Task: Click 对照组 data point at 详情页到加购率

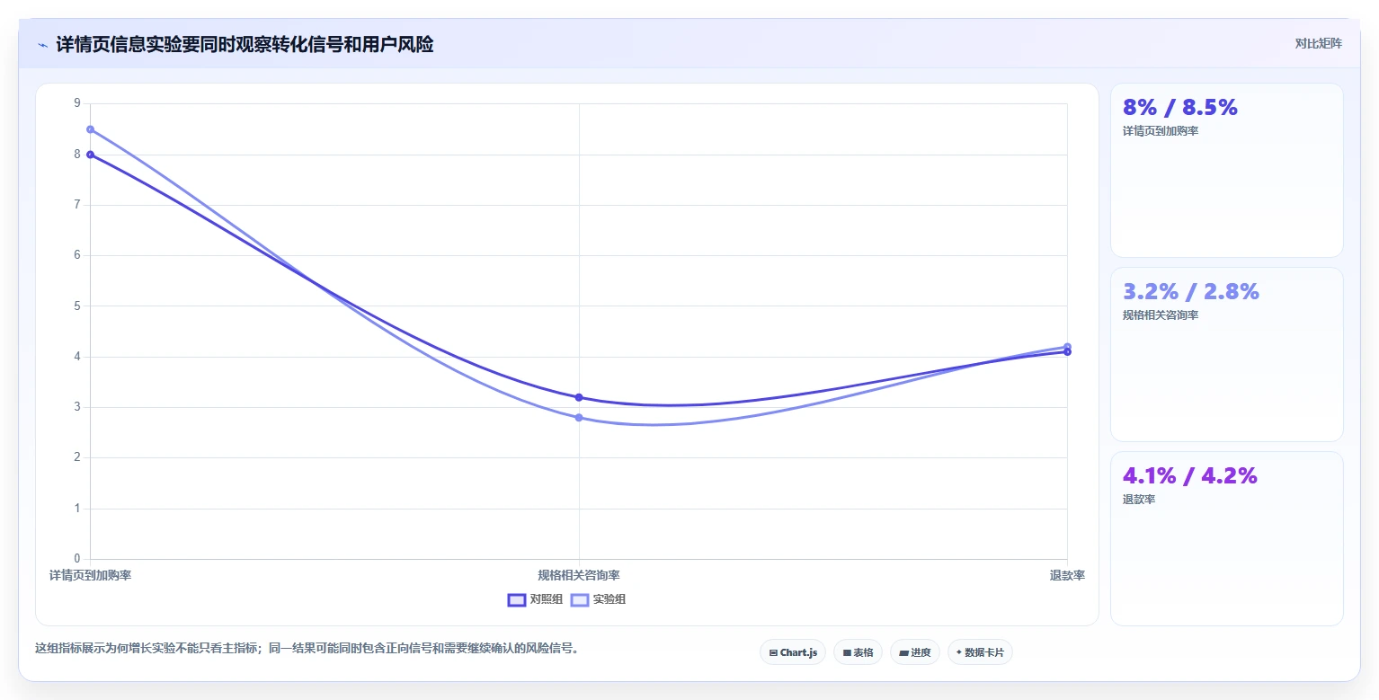Action: pyautogui.click(x=90, y=155)
